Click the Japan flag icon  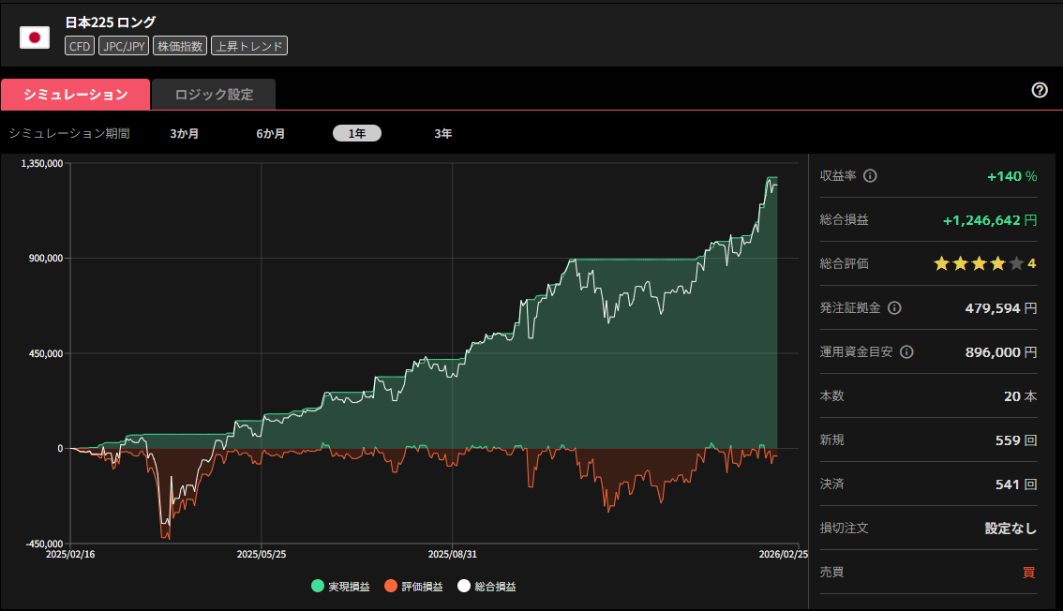[x=35, y=37]
